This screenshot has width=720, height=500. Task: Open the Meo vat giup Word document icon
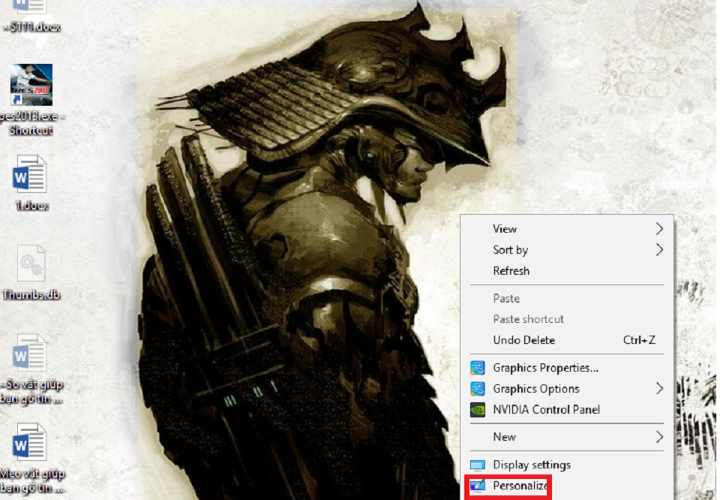tap(30, 441)
